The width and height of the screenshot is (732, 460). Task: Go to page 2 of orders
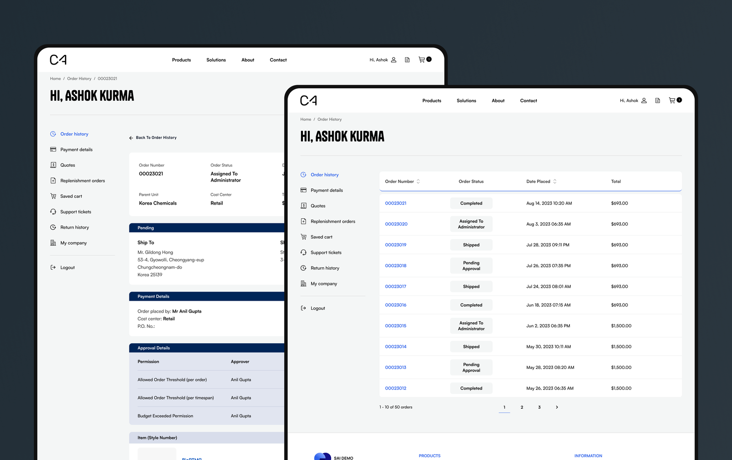(522, 407)
